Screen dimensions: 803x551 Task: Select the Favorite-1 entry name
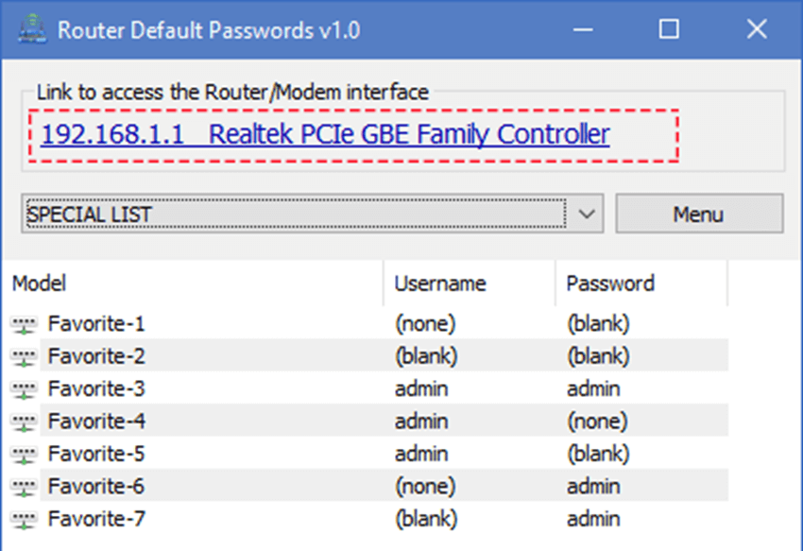coord(96,324)
